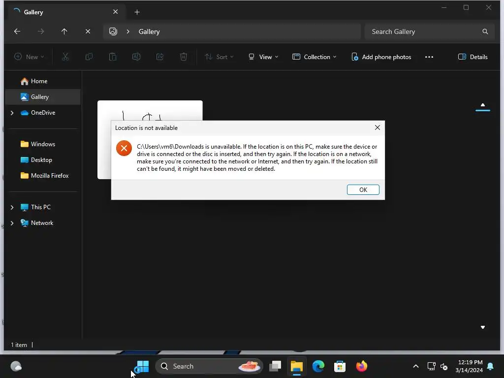Close the Location is not available dialog

pos(378,127)
